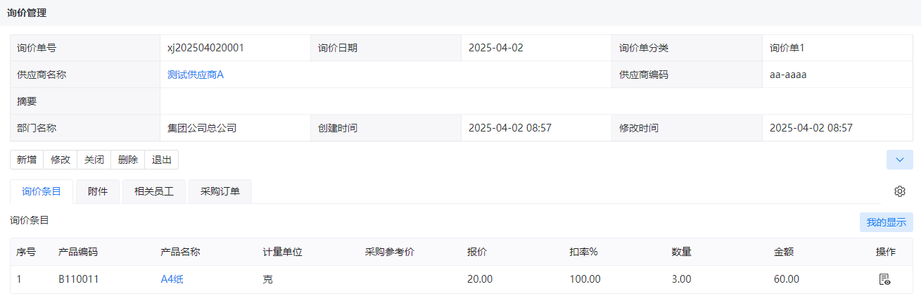Viewport: 921px width, 301px height.
Task: Click the 关闭 button
Action: [x=94, y=160]
